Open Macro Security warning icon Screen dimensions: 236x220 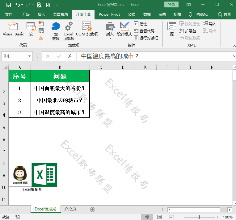coord(41,38)
